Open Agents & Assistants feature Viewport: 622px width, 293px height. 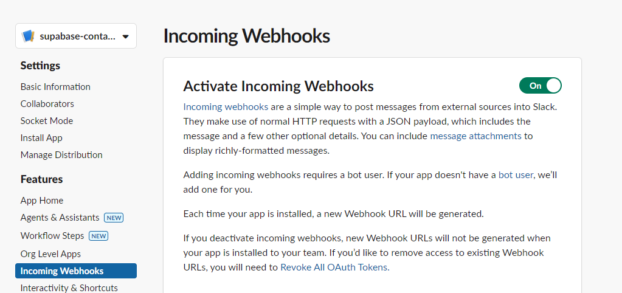[x=60, y=218]
